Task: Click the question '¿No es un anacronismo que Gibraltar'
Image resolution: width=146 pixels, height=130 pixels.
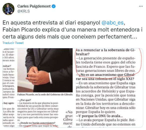Action: 106,77
